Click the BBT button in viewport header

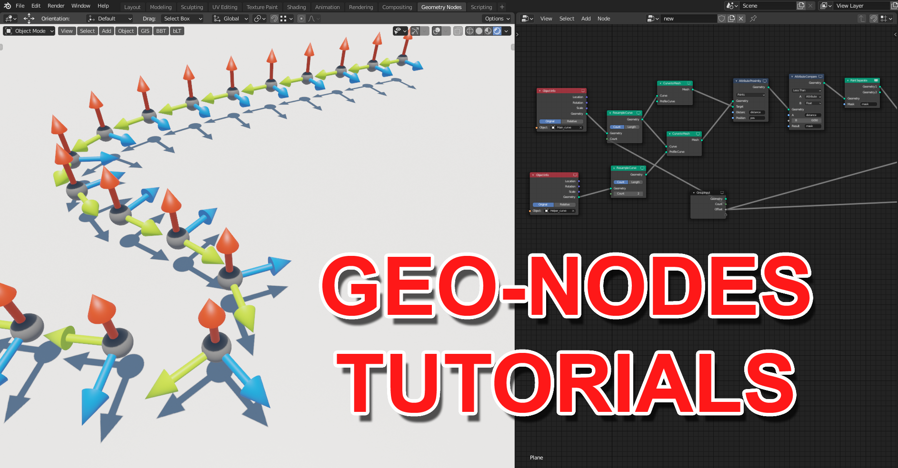pyautogui.click(x=161, y=31)
